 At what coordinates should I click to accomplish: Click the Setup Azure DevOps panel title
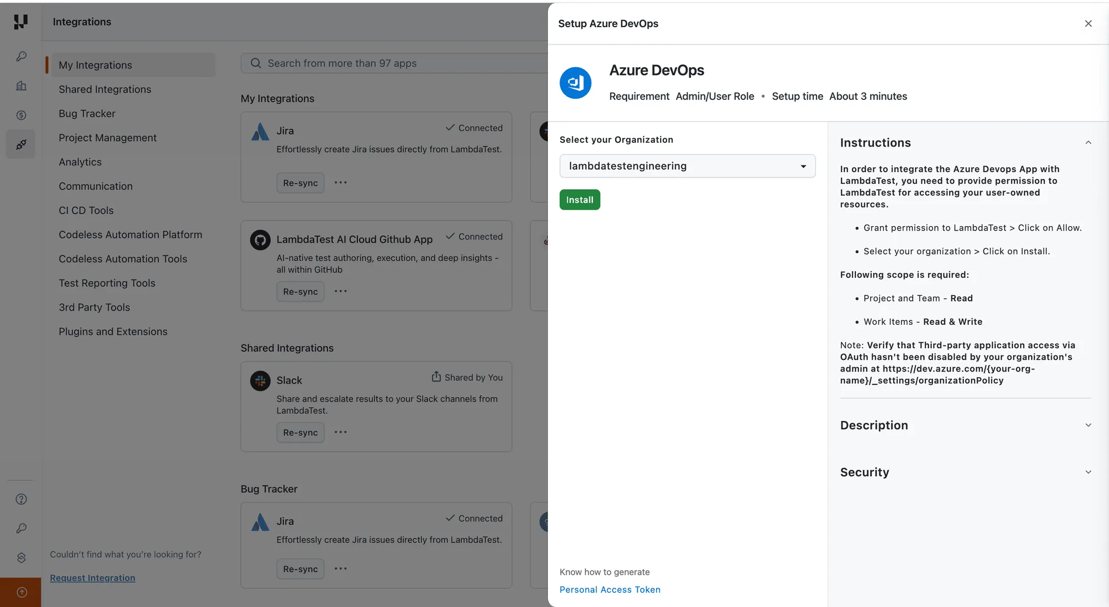[608, 23]
